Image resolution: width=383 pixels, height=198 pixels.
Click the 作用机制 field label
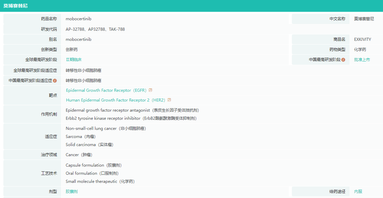click(x=49, y=114)
